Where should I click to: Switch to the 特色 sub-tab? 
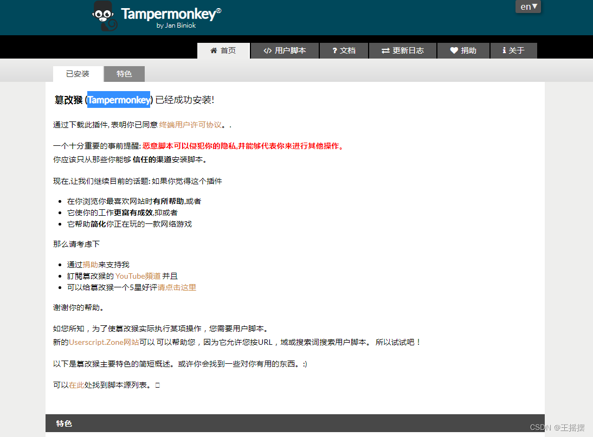click(124, 74)
